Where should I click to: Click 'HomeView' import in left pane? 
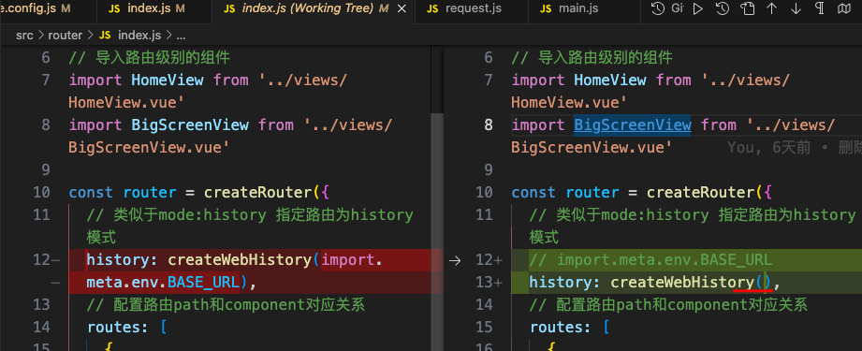tap(168, 80)
